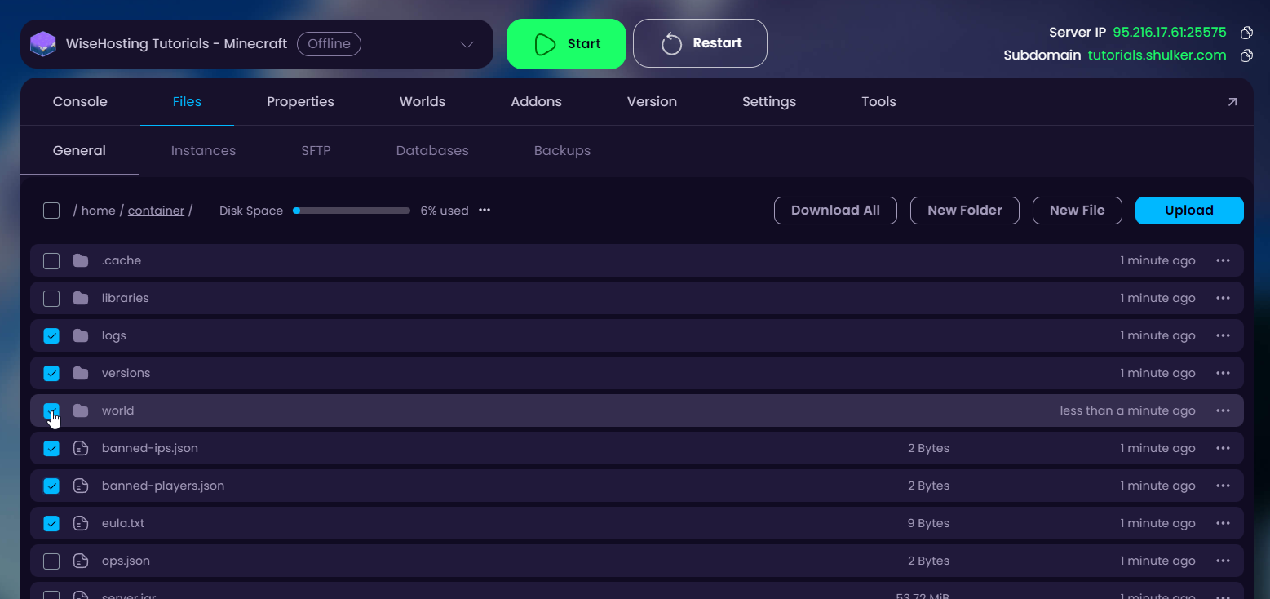1270x599 pixels.
Task: Uncheck the banned-ips.json checkbox
Action: pyautogui.click(x=51, y=448)
